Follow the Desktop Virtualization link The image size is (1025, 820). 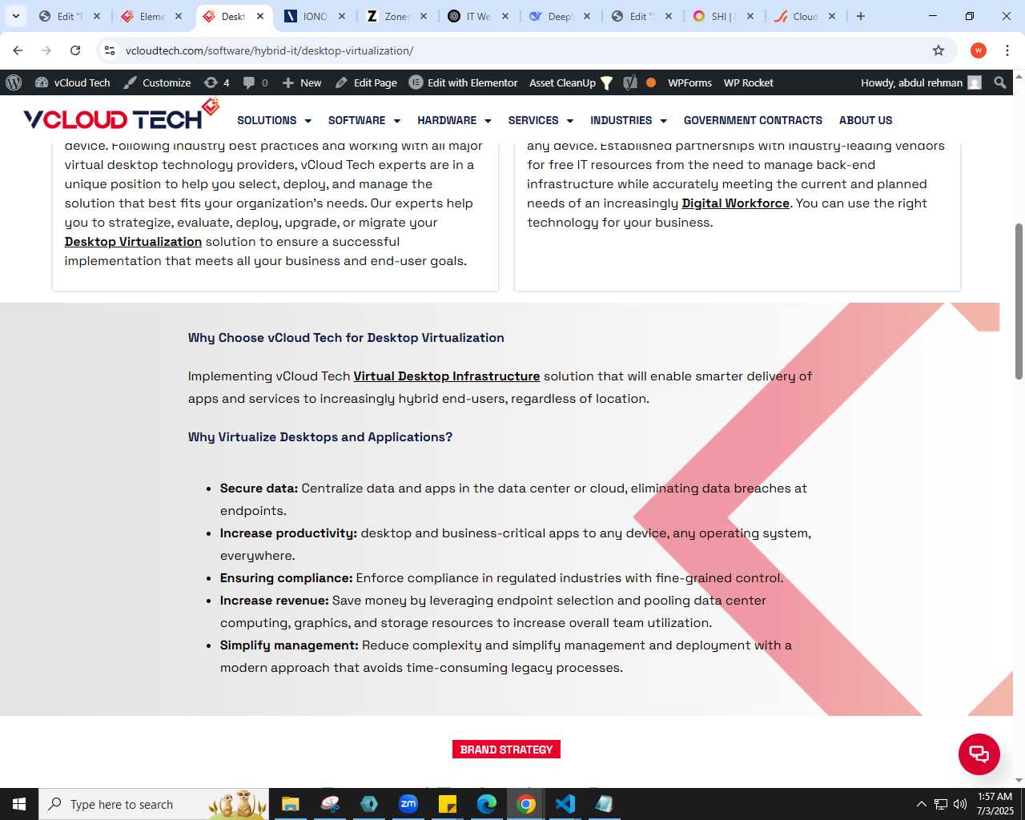pos(133,242)
